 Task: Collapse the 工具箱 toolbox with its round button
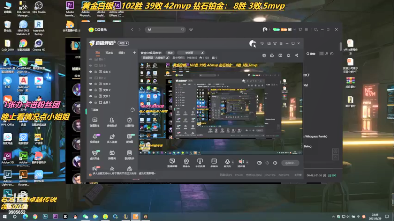(132, 110)
